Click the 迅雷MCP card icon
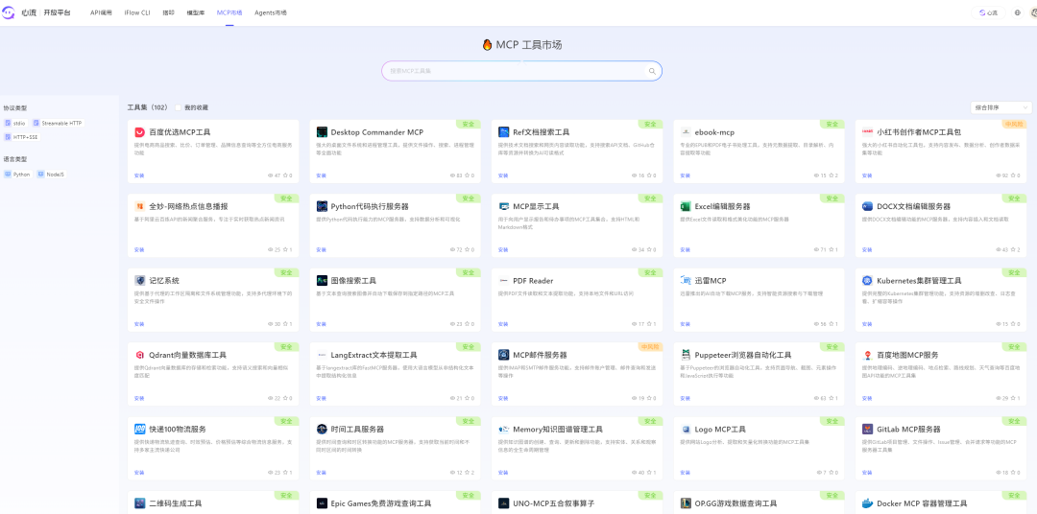Screen dimensions: 1037x514 tap(686, 280)
